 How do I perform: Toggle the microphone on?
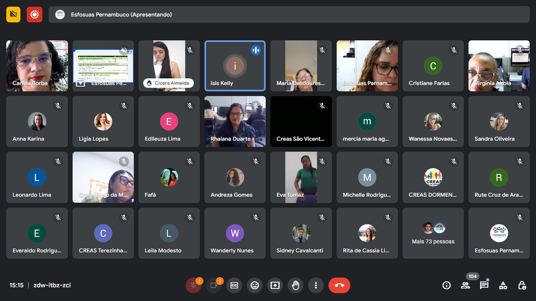tap(193, 285)
